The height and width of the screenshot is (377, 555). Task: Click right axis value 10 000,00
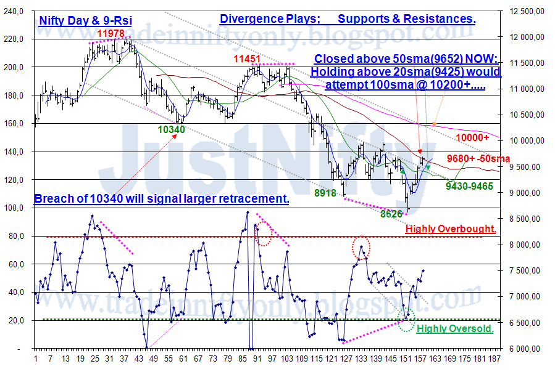[x=527, y=140]
